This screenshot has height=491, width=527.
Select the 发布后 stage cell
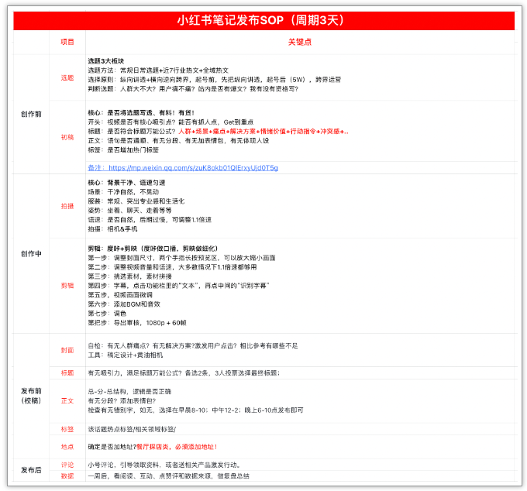coord(31,470)
